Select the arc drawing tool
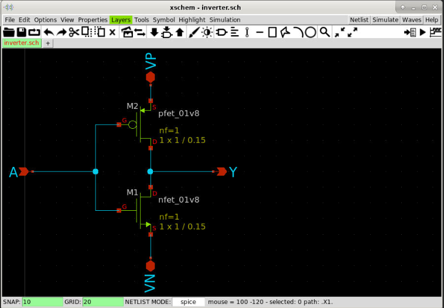The height and width of the screenshot is (308, 444). coord(298,32)
